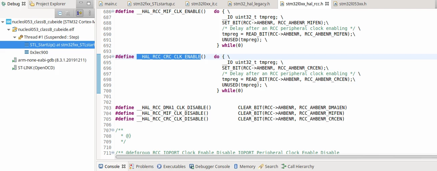The image size is (437, 171).
Task: Click the stm32_hal_legacy.h header file icon
Action: tap(230, 4)
